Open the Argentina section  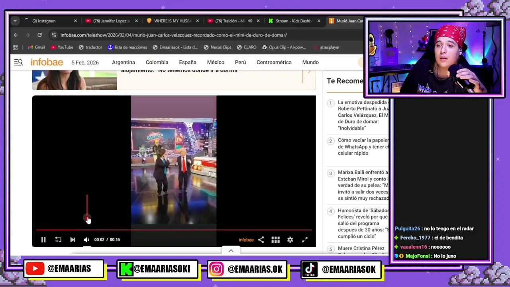[124, 63]
